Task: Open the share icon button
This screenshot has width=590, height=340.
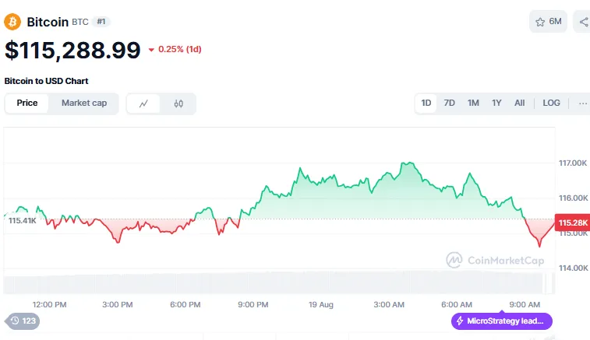Action: pyautogui.click(x=583, y=22)
